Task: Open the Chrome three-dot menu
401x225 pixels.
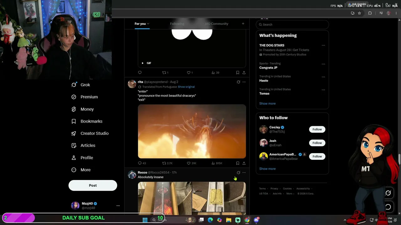Action: (396, 13)
